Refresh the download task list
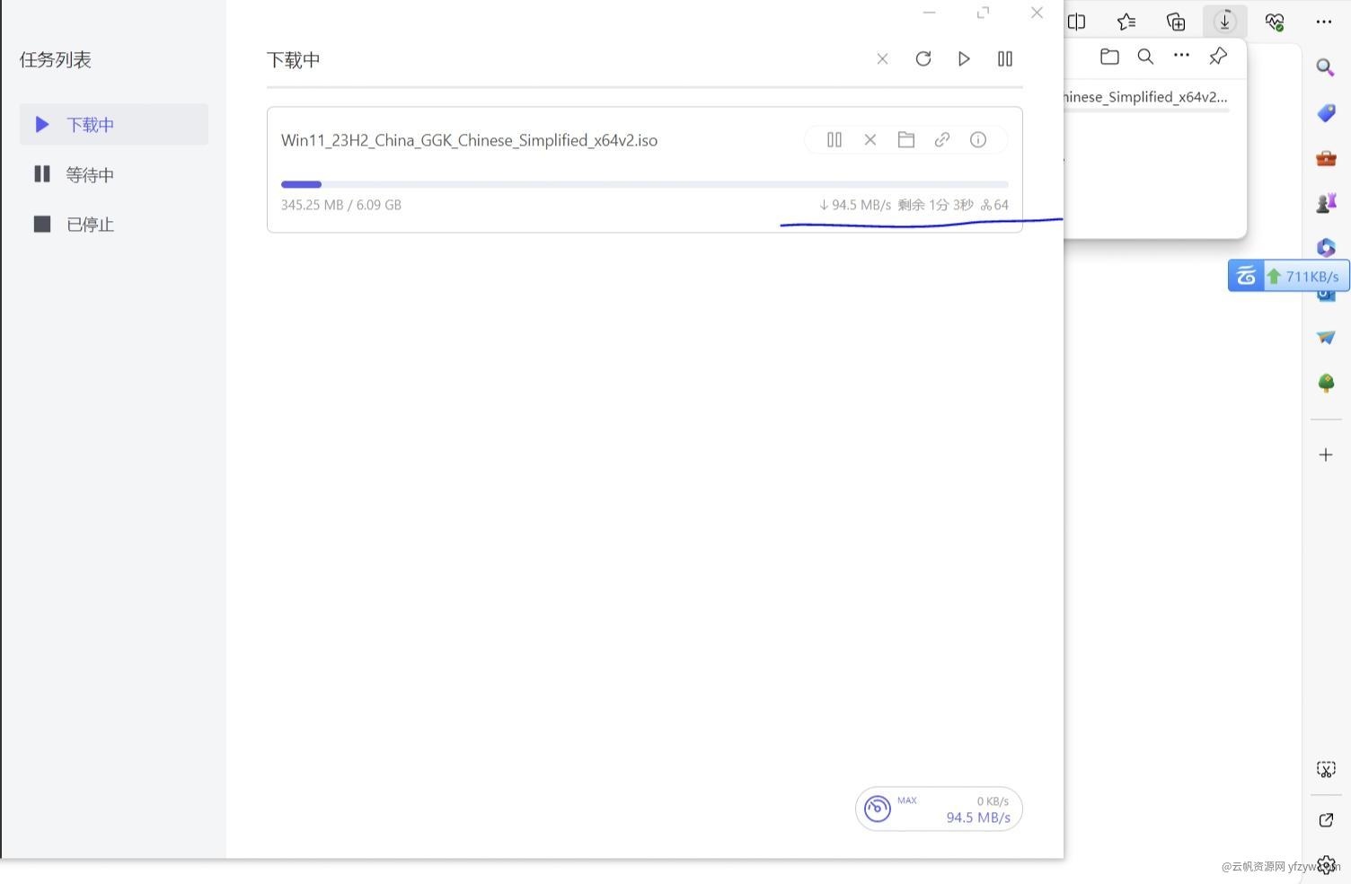This screenshot has height=884, width=1351. pos(923,59)
